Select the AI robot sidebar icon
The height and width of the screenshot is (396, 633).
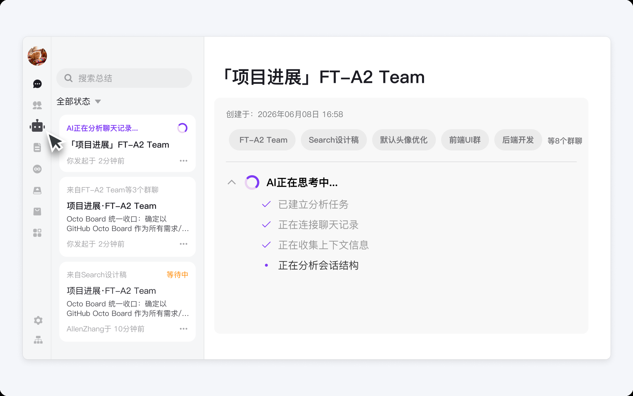(x=37, y=126)
